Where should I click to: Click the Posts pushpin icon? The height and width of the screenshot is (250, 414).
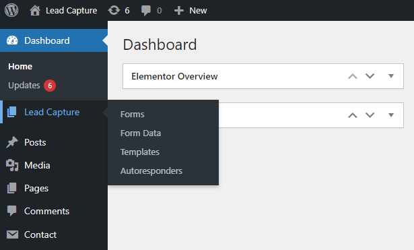click(12, 142)
